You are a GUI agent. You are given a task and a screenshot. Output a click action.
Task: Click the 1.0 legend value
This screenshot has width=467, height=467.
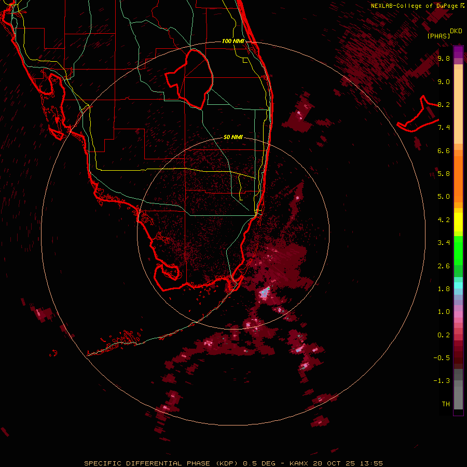444,312
